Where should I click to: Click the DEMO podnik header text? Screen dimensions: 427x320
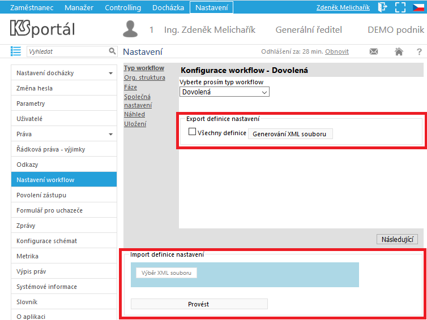pos(396,29)
